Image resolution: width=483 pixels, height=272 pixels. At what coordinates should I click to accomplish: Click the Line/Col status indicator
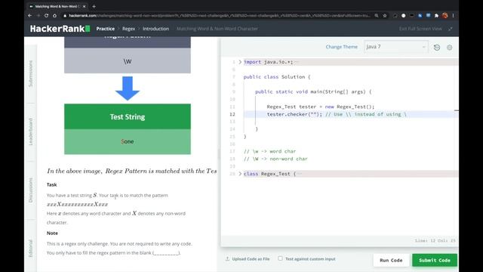(435, 240)
